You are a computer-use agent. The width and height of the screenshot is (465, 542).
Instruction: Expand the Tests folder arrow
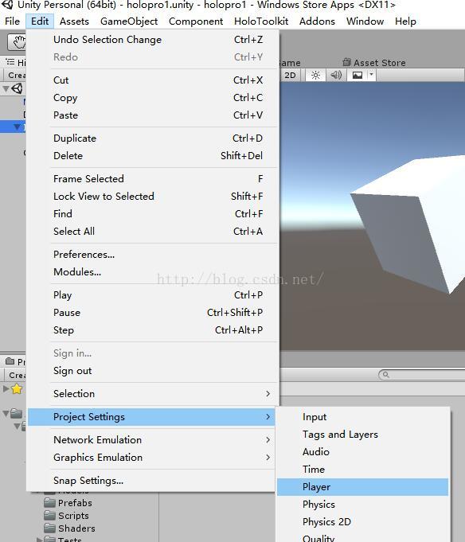pos(40,540)
